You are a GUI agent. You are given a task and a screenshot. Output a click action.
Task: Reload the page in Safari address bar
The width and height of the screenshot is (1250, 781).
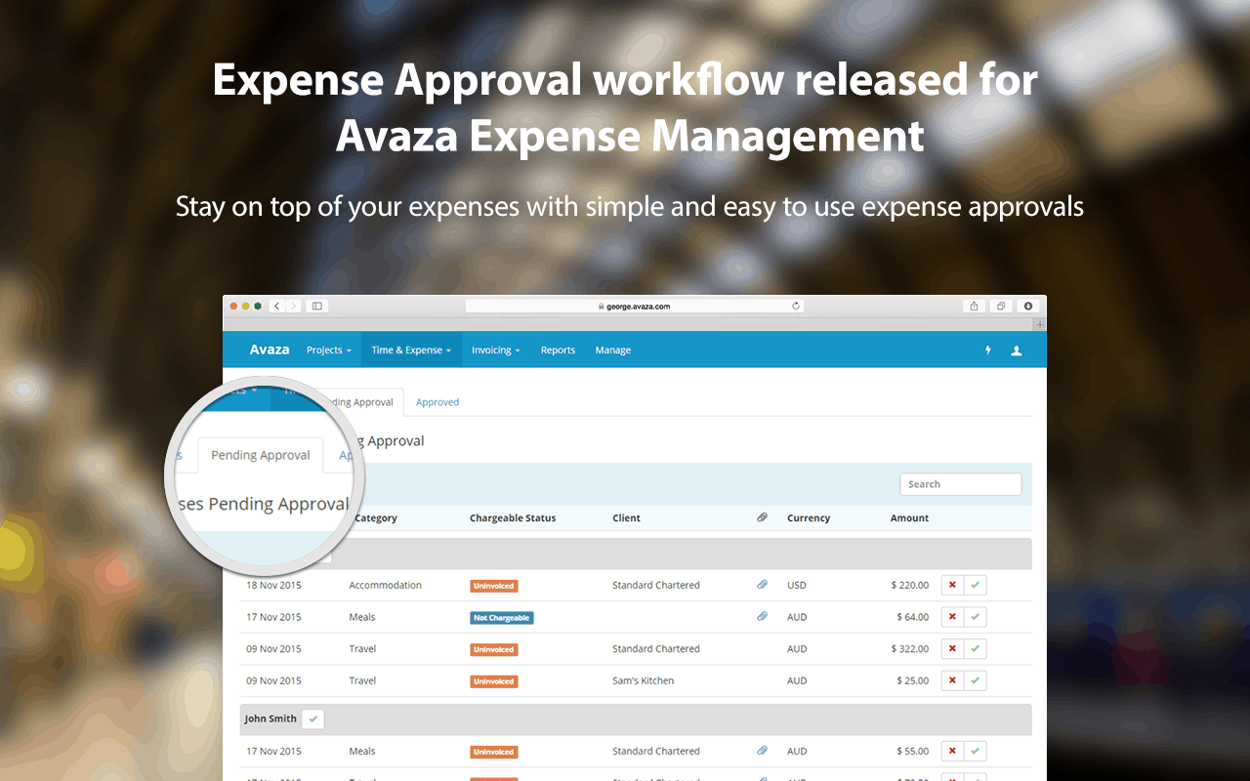(796, 306)
